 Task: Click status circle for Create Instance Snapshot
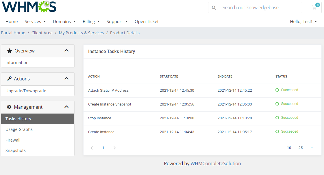[277, 104]
